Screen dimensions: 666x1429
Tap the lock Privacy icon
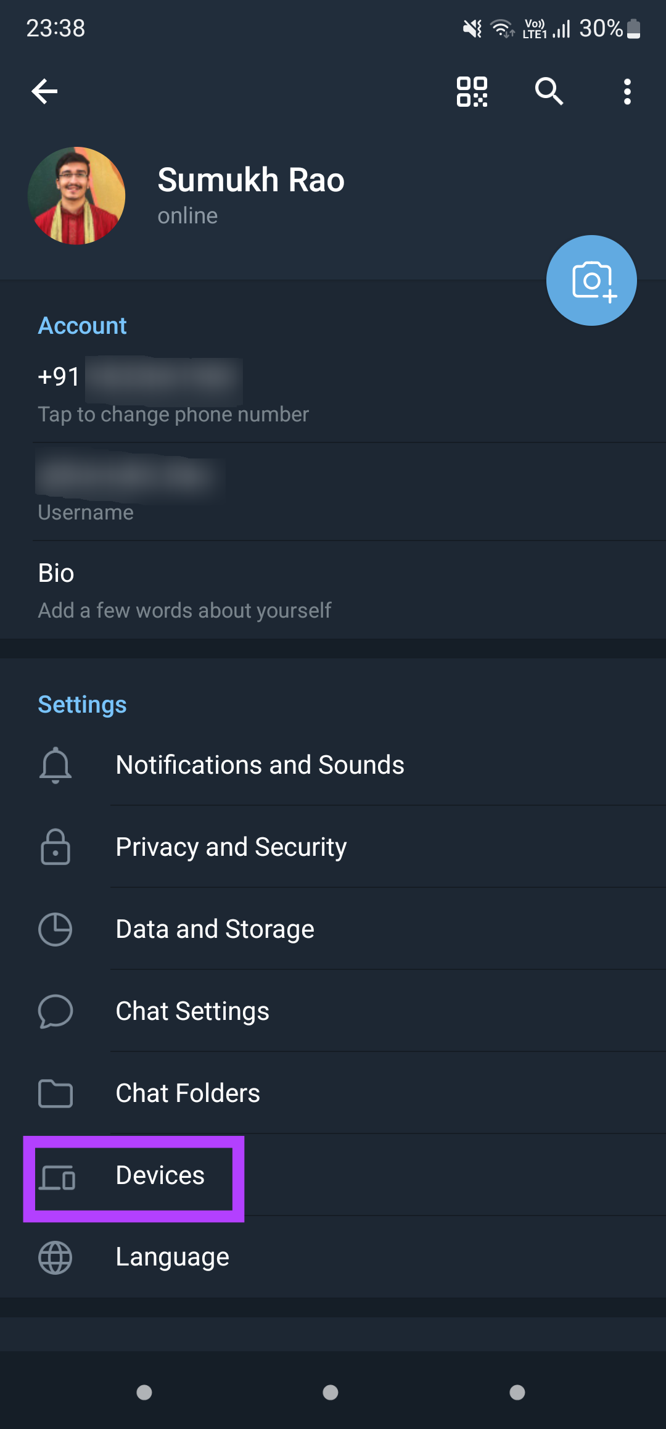pos(55,847)
